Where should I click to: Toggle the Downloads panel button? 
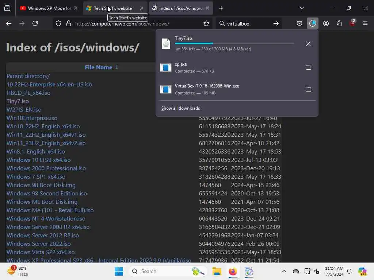[313, 24]
